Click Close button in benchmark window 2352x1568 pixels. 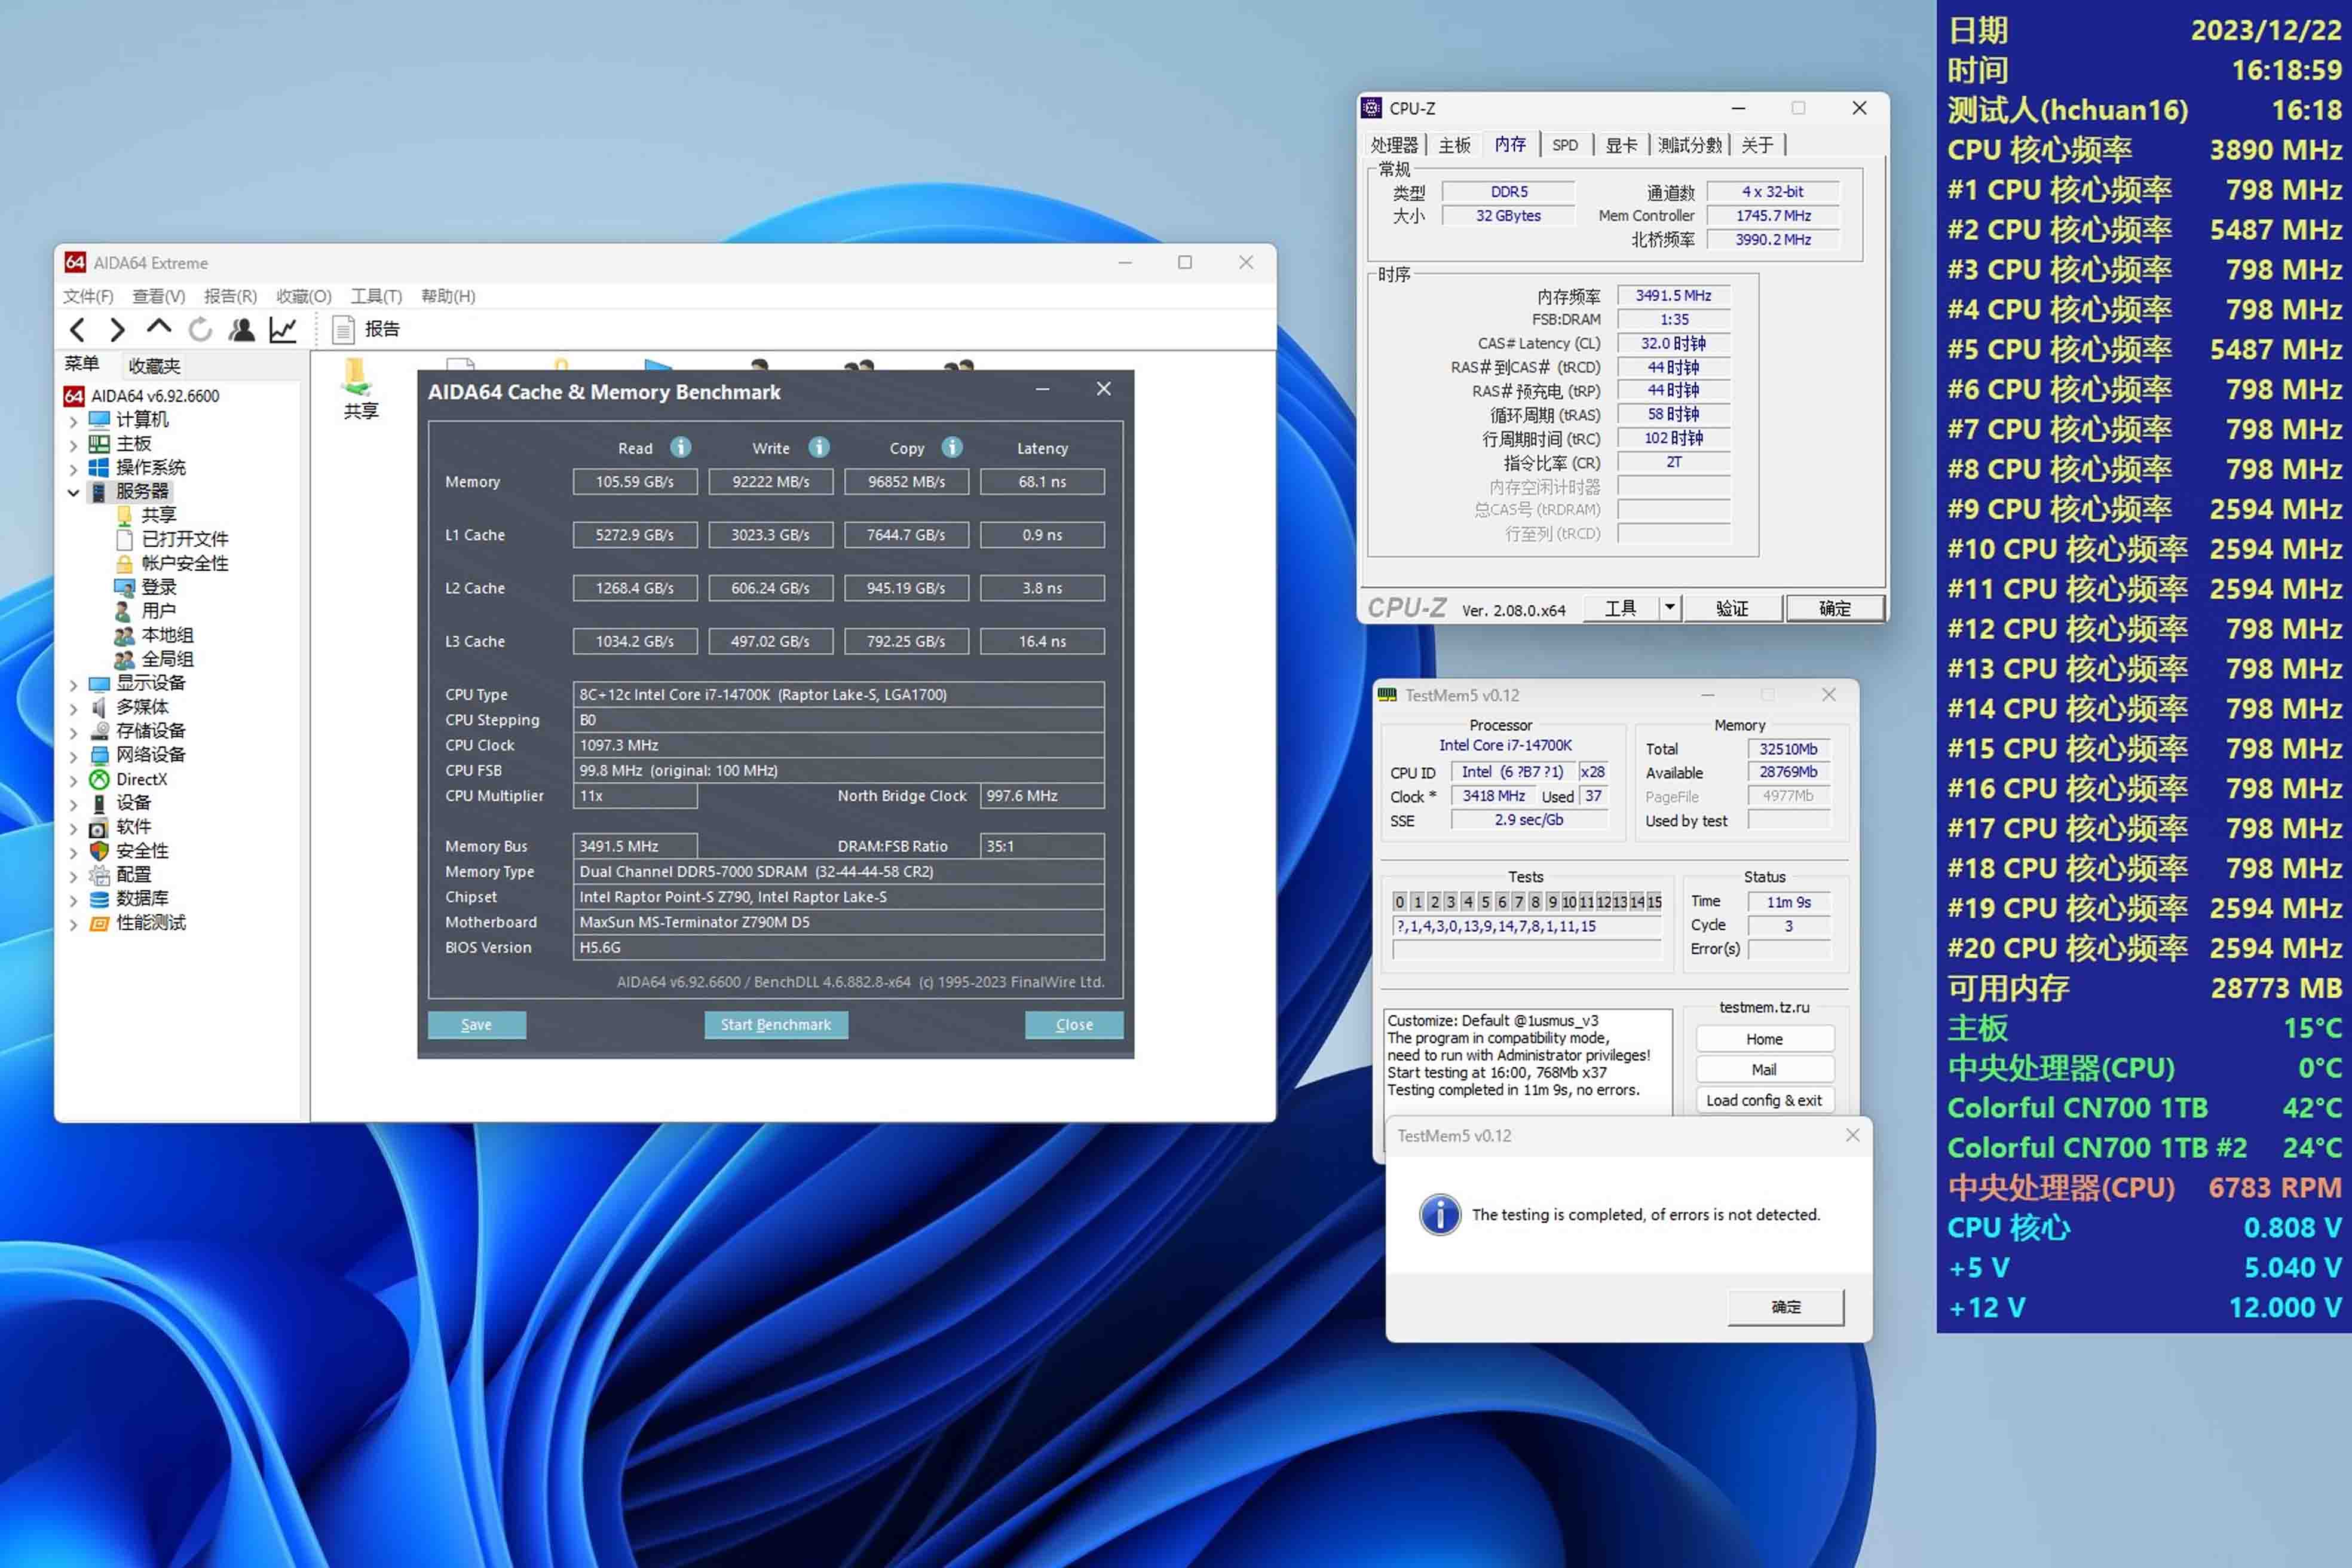pyautogui.click(x=1074, y=1025)
